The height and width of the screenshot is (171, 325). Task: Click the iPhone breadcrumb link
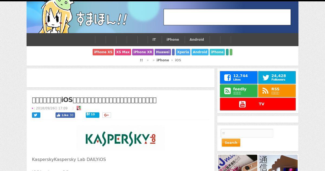[x=163, y=60]
